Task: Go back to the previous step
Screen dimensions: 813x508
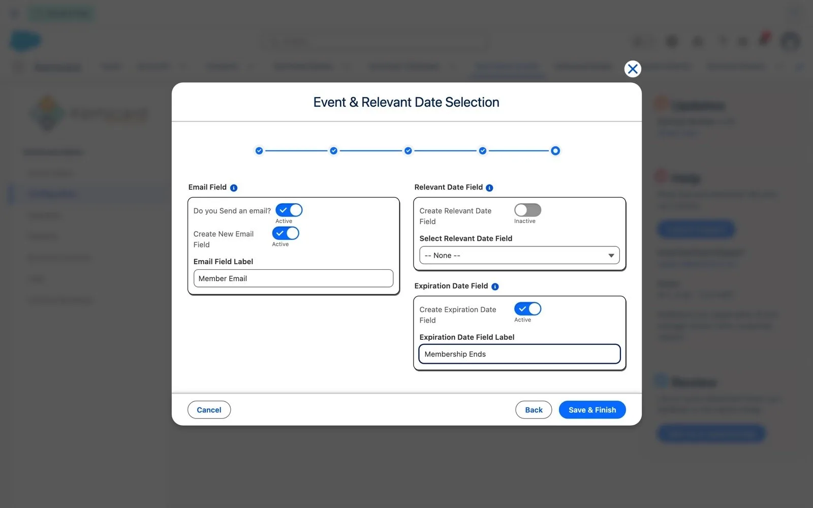Action: (534, 410)
